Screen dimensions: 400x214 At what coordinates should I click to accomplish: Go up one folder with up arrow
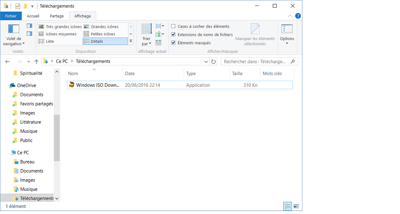click(x=36, y=61)
